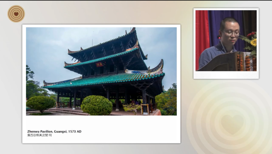The height and width of the screenshot is (154, 272).
Task: Click the caption 'Zhenwu Pavilion, Guangxi, 1573 AD'
Action: [54, 131]
